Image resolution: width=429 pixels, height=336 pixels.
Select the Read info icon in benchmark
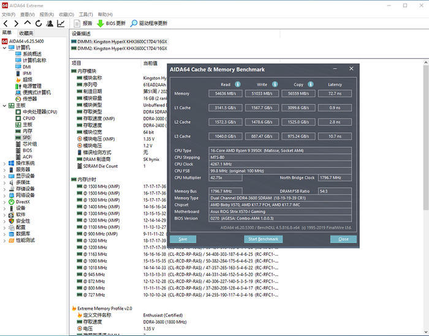[238, 84]
